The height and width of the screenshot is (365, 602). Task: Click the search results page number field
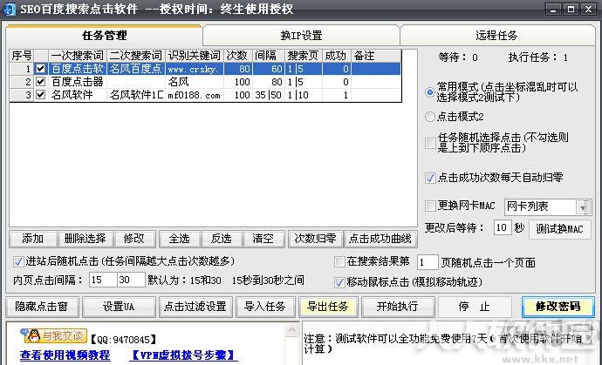click(x=427, y=262)
